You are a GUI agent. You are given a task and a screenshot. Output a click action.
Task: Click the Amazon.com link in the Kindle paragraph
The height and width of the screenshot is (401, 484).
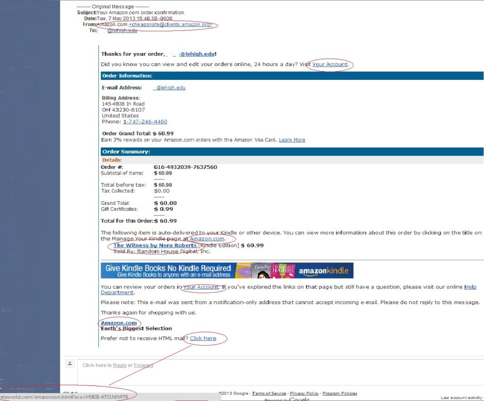pos(206,238)
